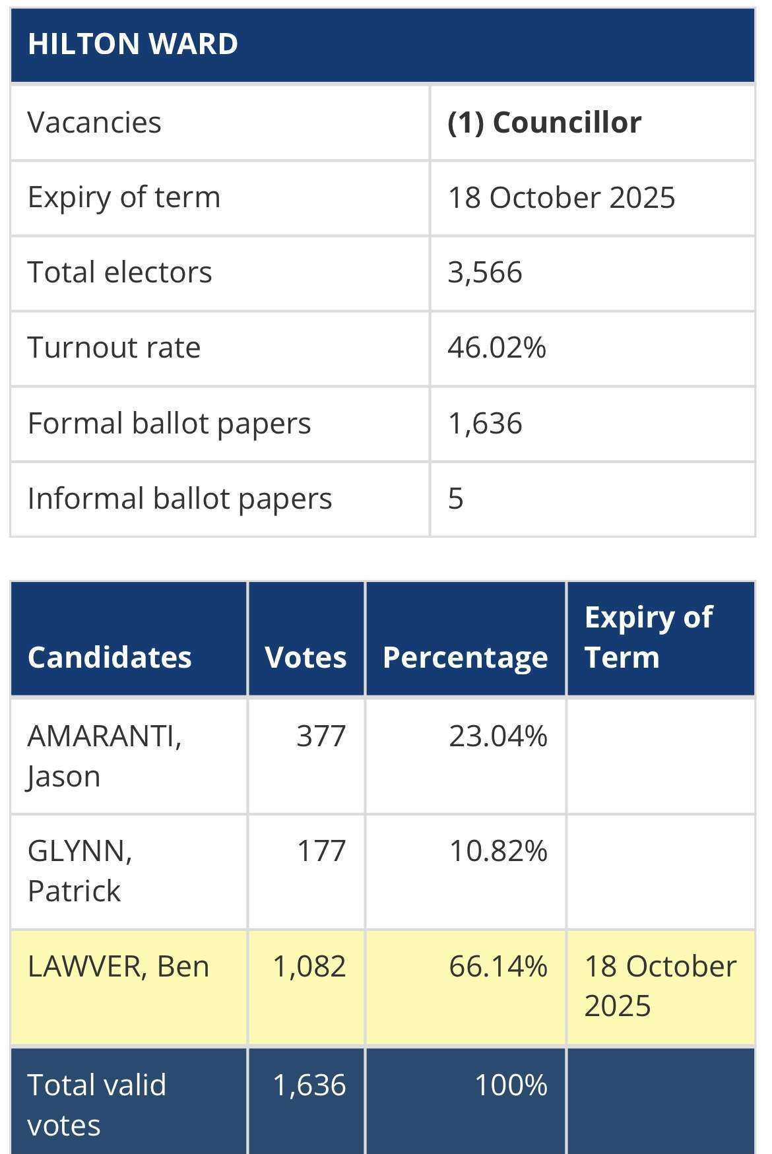The width and height of the screenshot is (772, 1154).
Task: Click LAWVER's 1,082 votes cell
Action: 309,967
